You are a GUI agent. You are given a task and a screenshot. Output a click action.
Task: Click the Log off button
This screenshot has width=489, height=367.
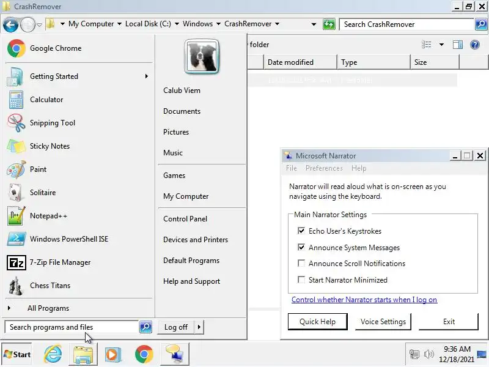pyautogui.click(x=176, y=327)
